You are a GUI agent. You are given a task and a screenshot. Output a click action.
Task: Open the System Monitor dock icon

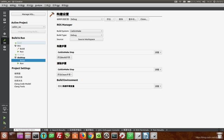pos(114,136)
